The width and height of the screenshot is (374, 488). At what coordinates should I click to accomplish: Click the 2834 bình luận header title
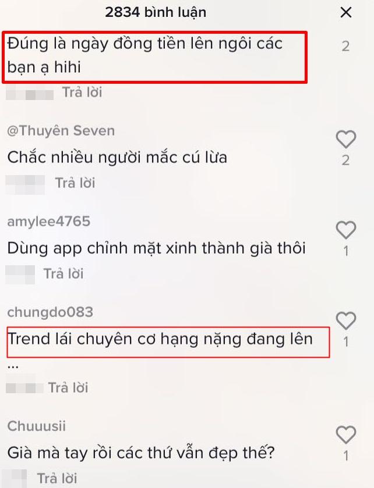tap(156, 12)
